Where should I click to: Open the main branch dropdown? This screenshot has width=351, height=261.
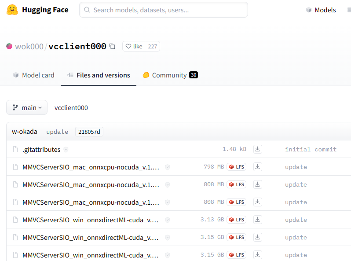[27, 107]
